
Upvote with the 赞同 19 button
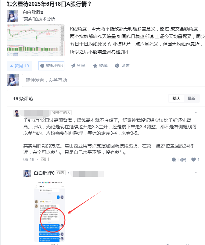tap(20, 66)
